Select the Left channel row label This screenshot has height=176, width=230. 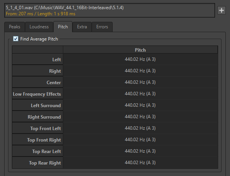click(38, 60)
